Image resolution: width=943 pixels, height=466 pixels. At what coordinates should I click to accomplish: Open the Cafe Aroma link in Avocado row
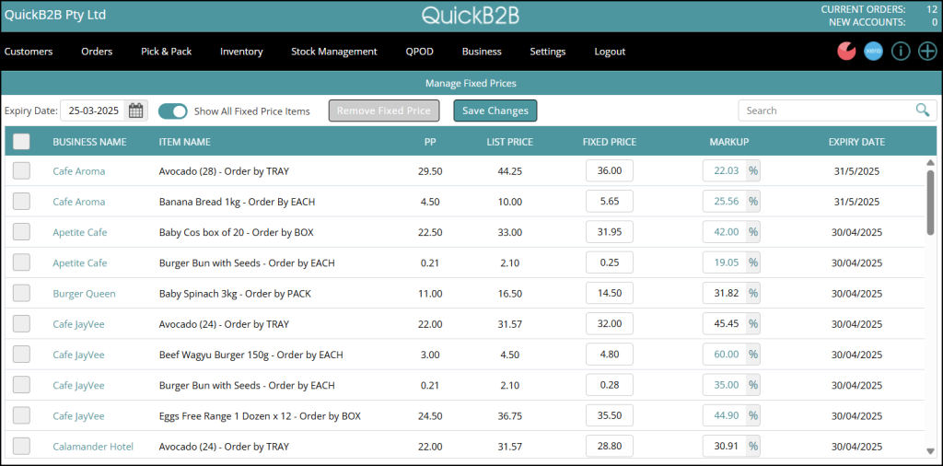point(79,170)
